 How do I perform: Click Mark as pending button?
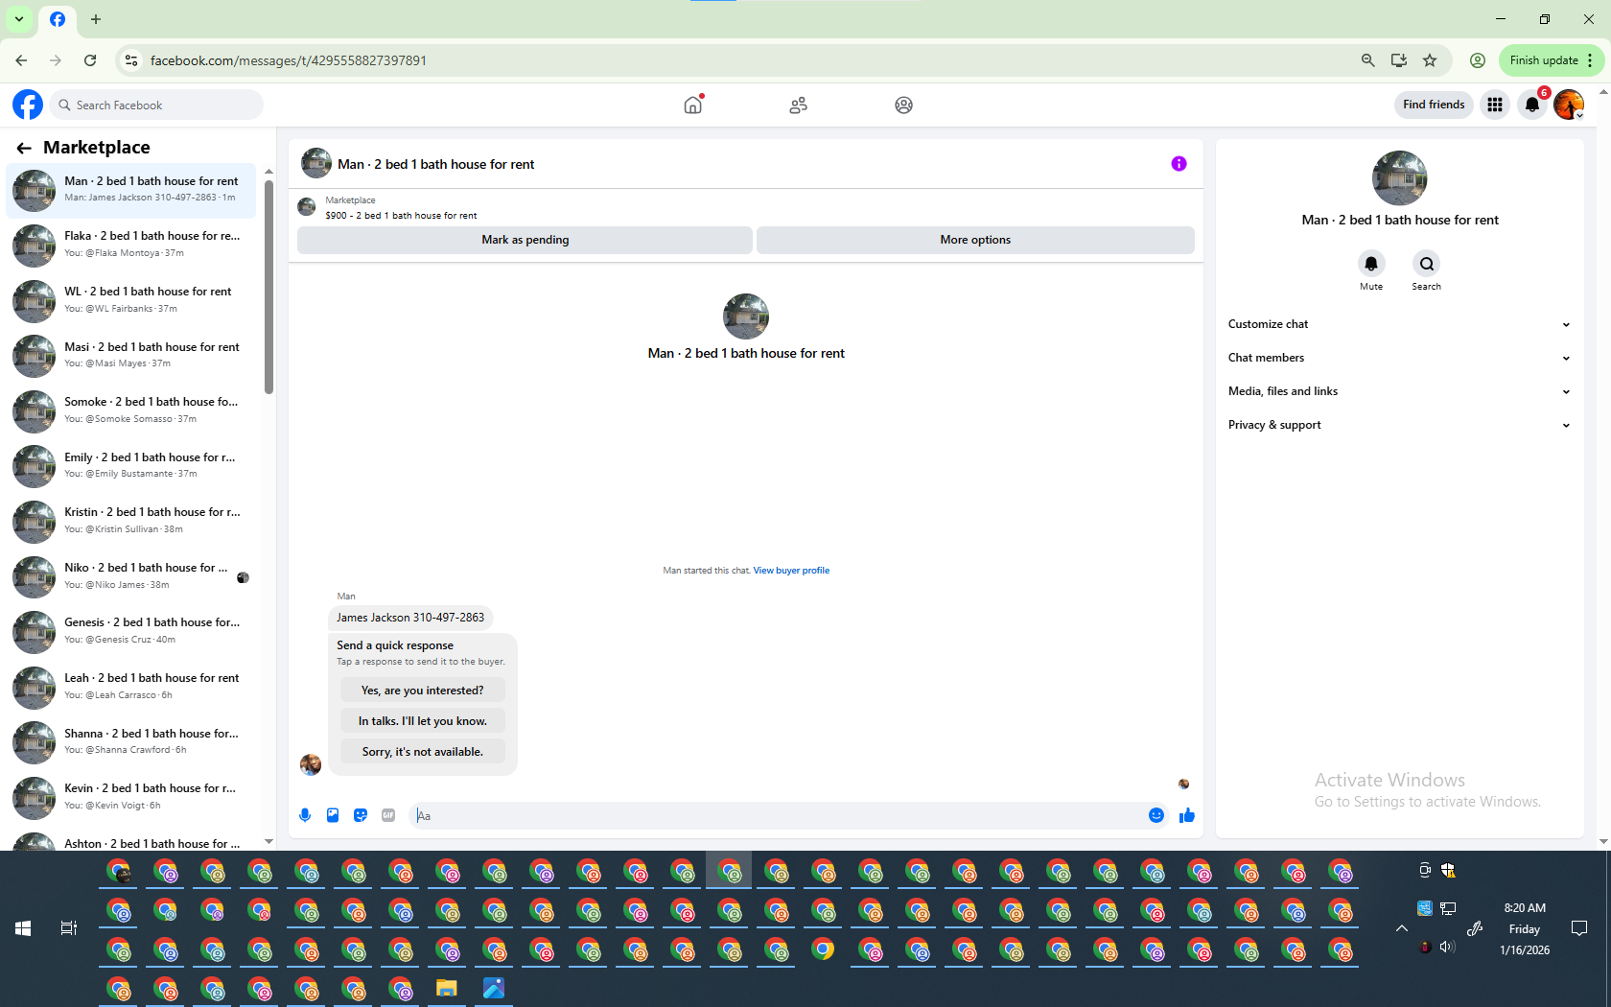(525, 240)
